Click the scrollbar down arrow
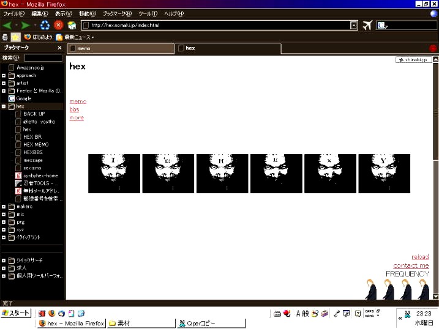 [x=436, y=297]
